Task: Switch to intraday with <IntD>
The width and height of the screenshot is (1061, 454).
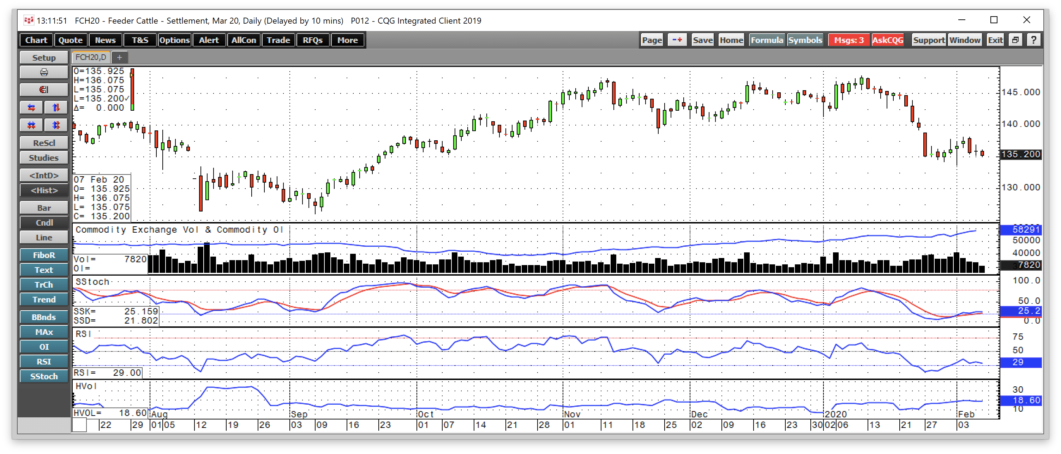Action: click(x=44, y=175)
